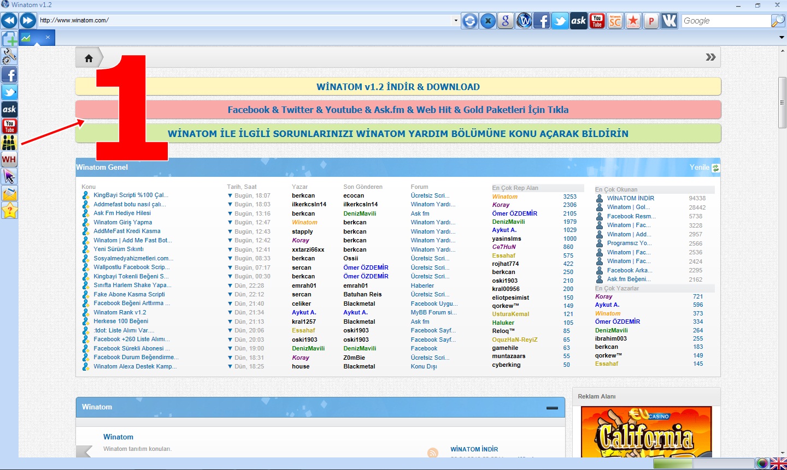This screenshot has width=787, height=470.
Task: Open the tab list dropdown arrow at far right
Action: (x=782, y=38)
